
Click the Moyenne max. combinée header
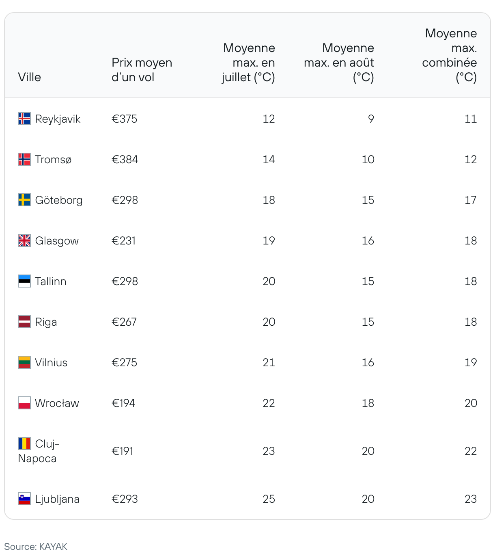pos(450,55)
